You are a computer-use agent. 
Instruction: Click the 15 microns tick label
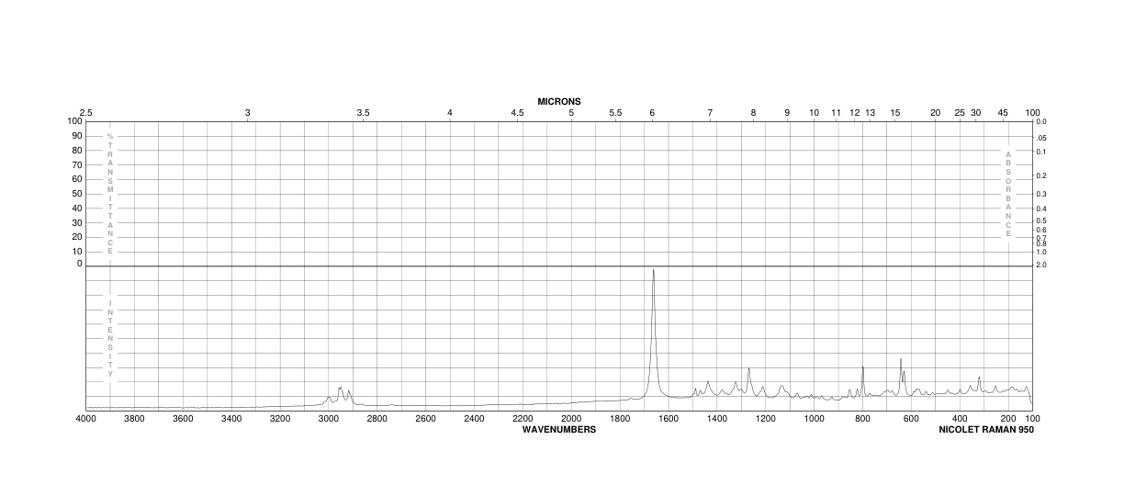[x=895, y=113]
